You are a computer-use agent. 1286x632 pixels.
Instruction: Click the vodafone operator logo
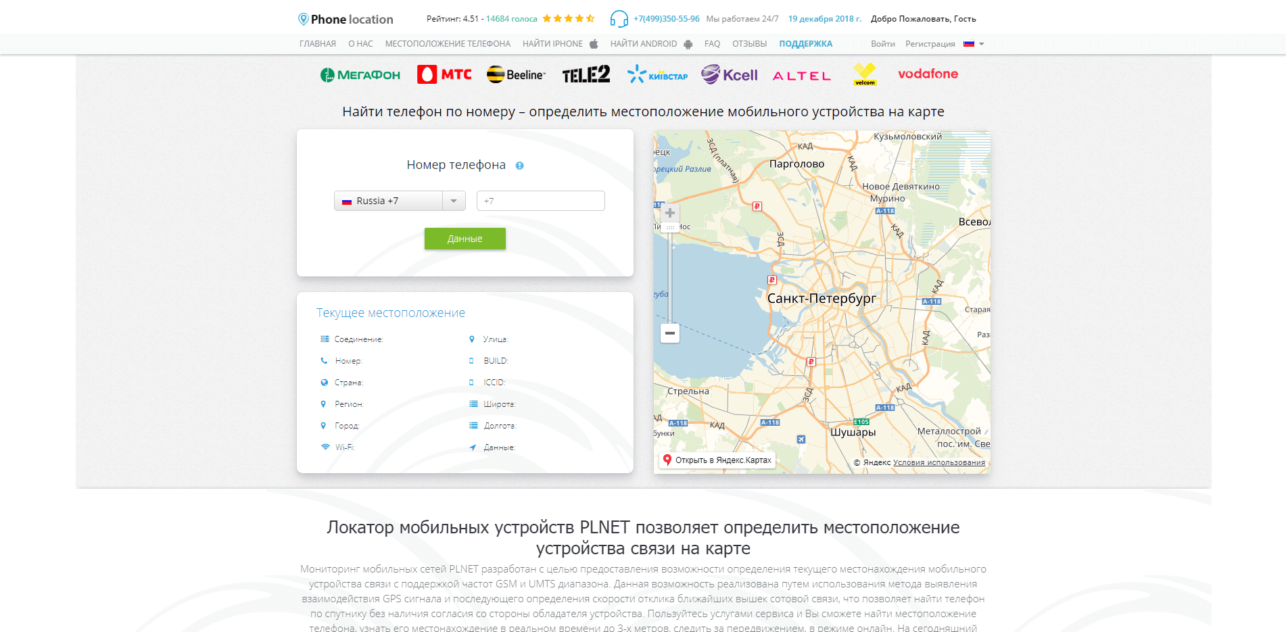(x=928, y=74)
